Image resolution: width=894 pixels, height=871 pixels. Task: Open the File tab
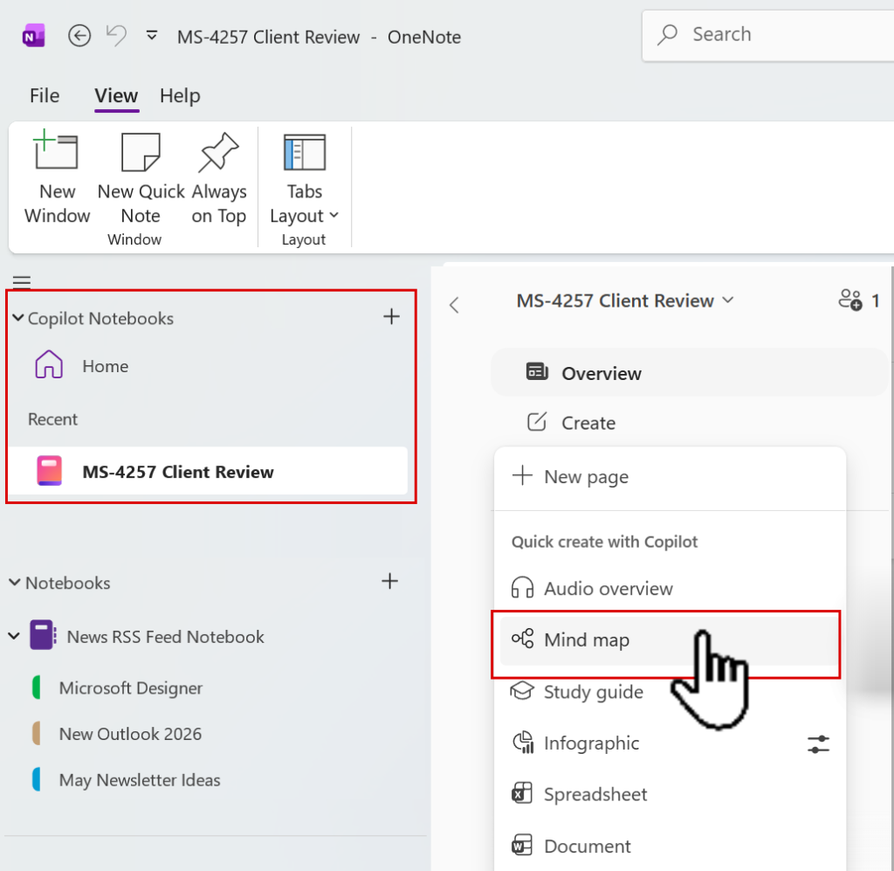pyautogui.click(x=45, y=95)
